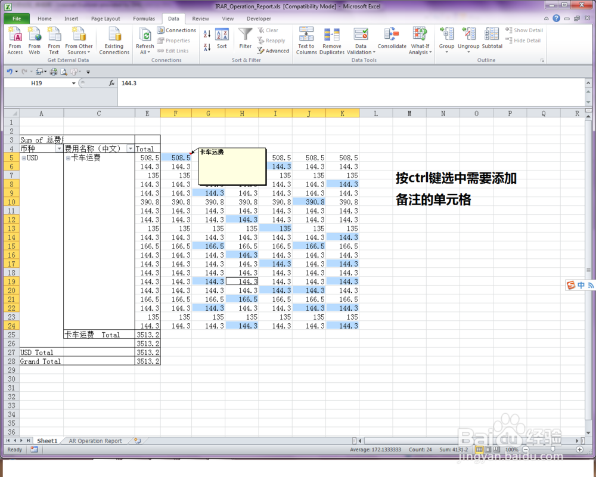Viewport: 596px width, 477px height.
Task: Switch to the Insert tab
Action: tap(71, 18)
